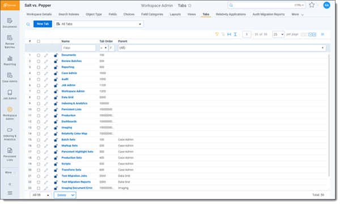The image size is (340, 204).
Task: Open the per page count dropdown
Action: (278, 34)
